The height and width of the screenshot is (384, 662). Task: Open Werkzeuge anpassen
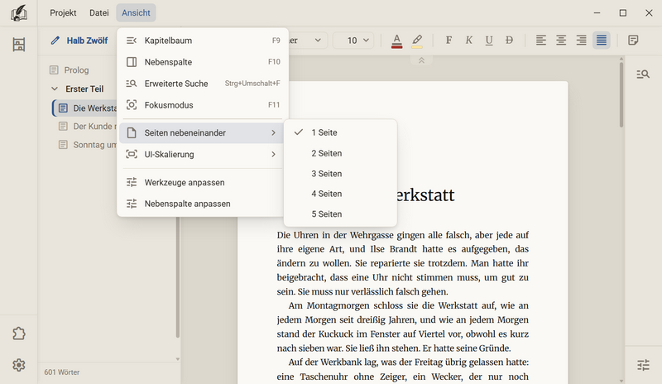(x=203, y=183)
